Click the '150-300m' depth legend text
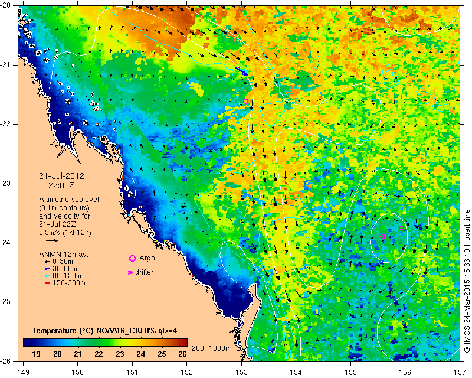472x378 pixels. click(68, 283)
